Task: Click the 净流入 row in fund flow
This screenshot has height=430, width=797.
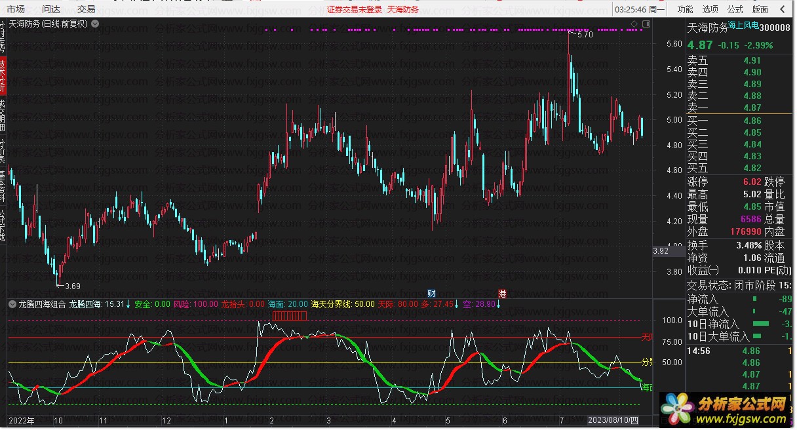Action: 741,299
